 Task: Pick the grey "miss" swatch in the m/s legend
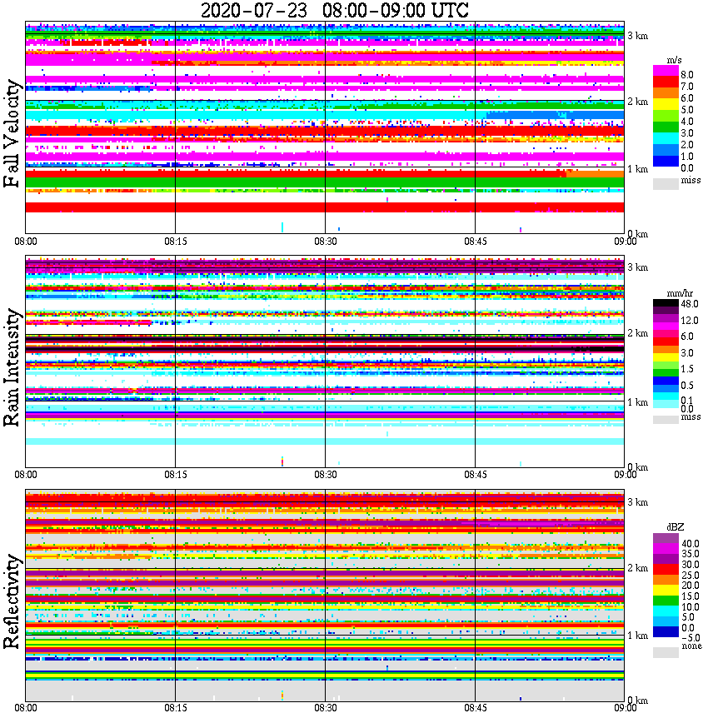pos(666,183)
